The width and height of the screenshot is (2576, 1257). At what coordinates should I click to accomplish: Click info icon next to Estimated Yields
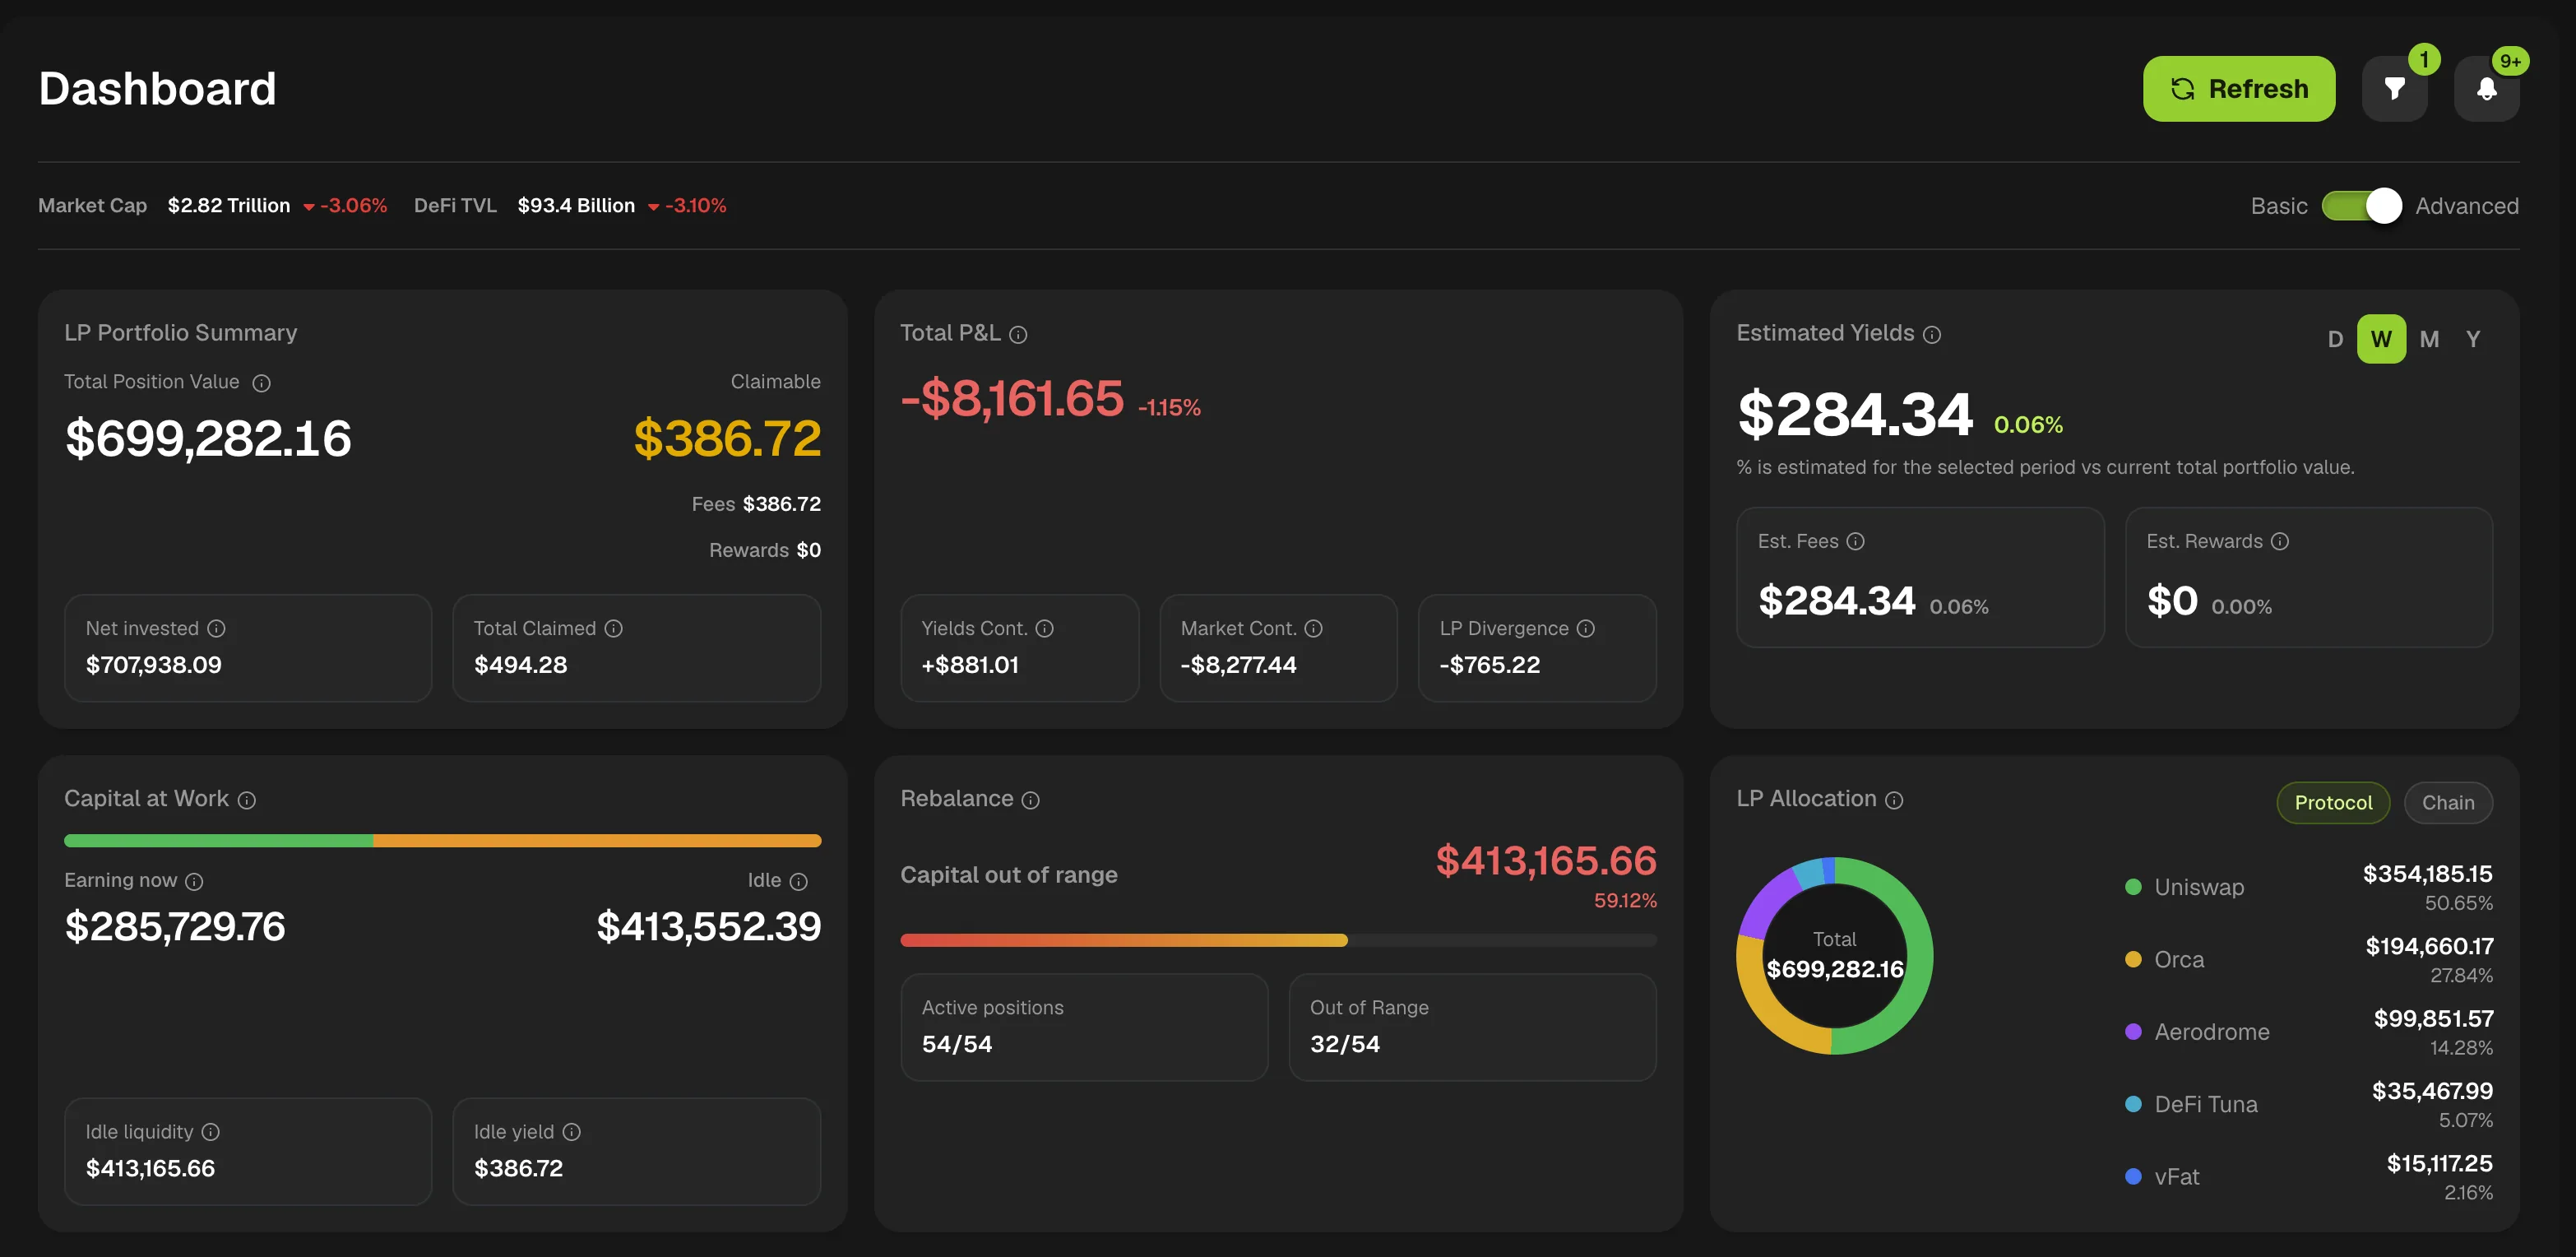[x=1932, y=334]
